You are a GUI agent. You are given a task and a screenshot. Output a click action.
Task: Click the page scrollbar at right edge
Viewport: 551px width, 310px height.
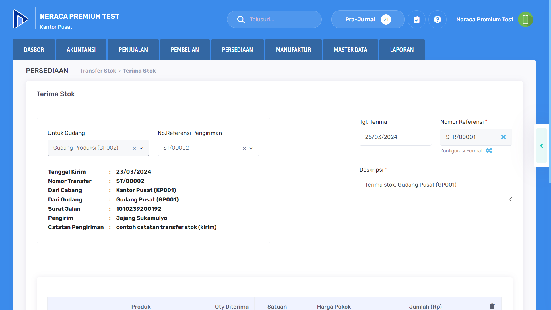[x=550, y=92]
